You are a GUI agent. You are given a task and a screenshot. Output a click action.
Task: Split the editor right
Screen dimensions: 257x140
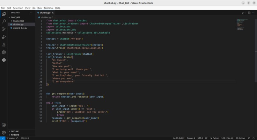point(249,13)
